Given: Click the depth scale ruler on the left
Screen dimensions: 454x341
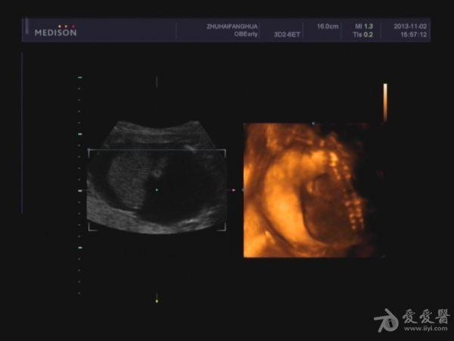Looking at the screenshot, I should tap(79, 186).
